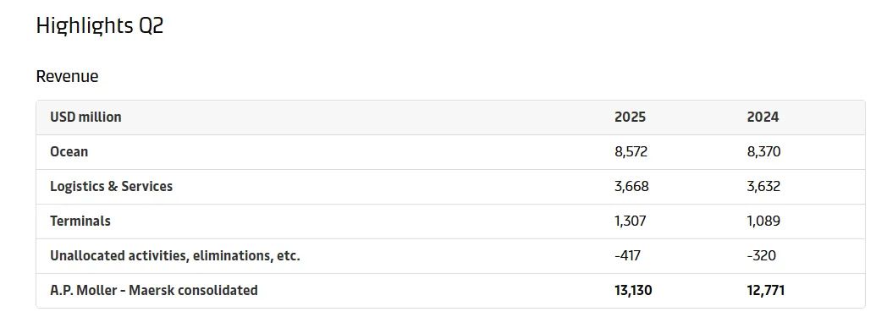
Task: Click the Revenue subheading
Action: pos(68,76)
